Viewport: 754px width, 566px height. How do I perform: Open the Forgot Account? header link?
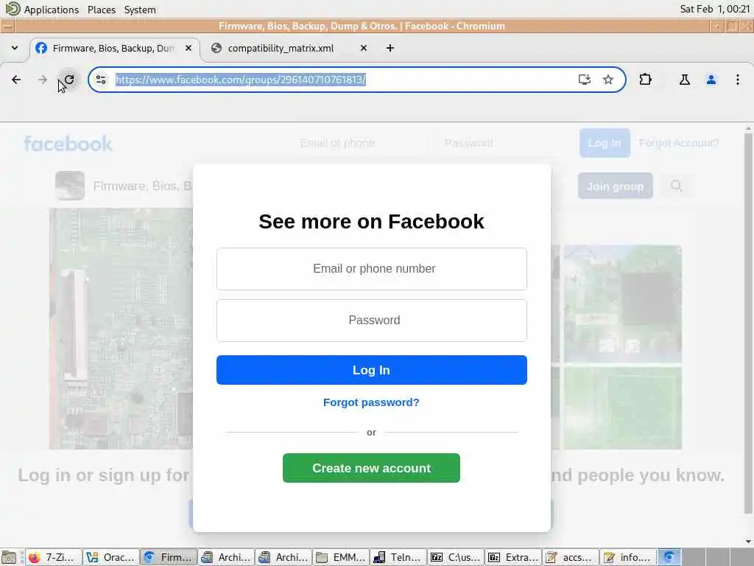678,143
